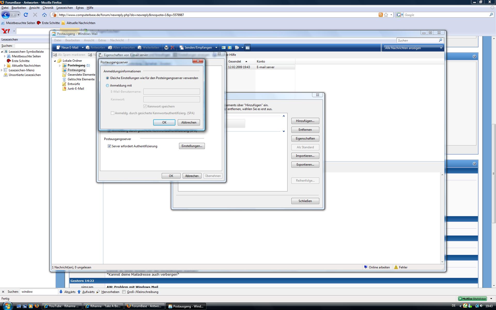
Task: Open address bar history dropdown arrow
Action: (x=391, y=15)
